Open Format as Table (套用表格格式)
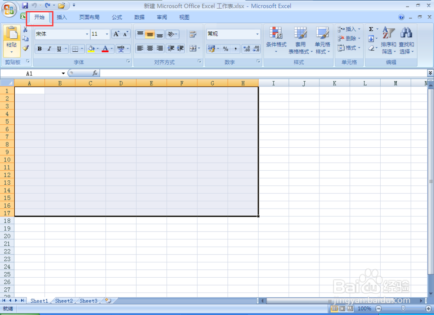 [300, 40]
